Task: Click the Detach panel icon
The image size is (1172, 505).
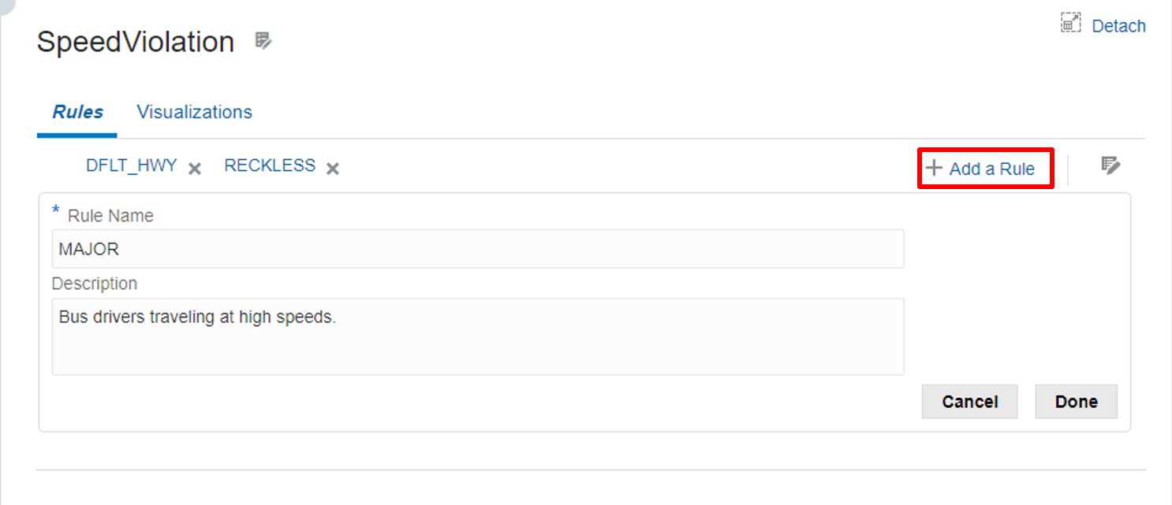Action: click(1070, 24)
